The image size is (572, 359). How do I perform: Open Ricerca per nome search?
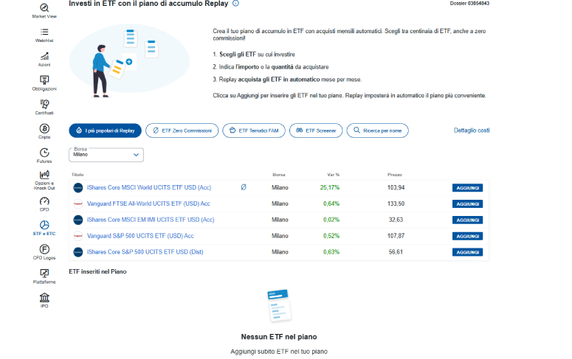[x=378, y=130]
